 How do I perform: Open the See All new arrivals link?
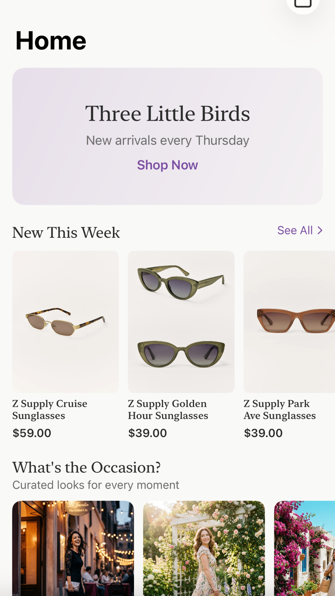click(x=295, y=230)
